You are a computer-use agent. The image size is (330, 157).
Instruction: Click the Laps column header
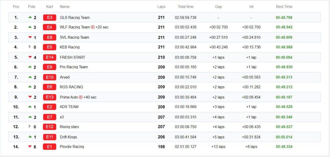[161, 7]
